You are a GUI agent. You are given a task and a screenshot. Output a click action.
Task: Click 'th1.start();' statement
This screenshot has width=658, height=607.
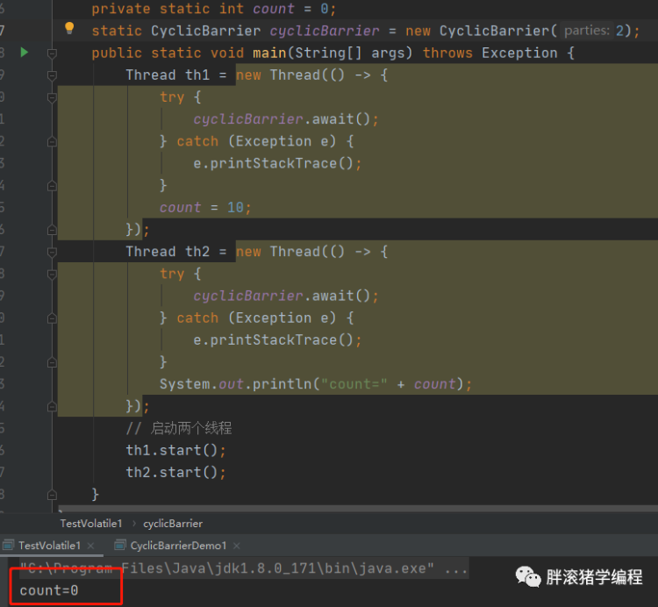[x=175, y=450]
